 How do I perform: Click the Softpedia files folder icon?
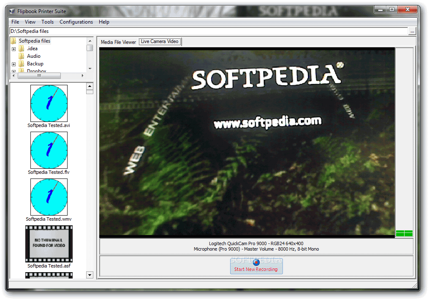pos(14,41)
